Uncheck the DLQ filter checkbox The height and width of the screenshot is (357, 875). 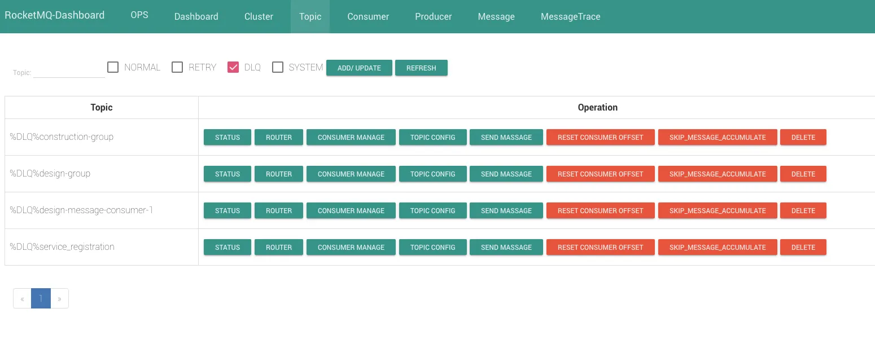(x=233, y=68)
